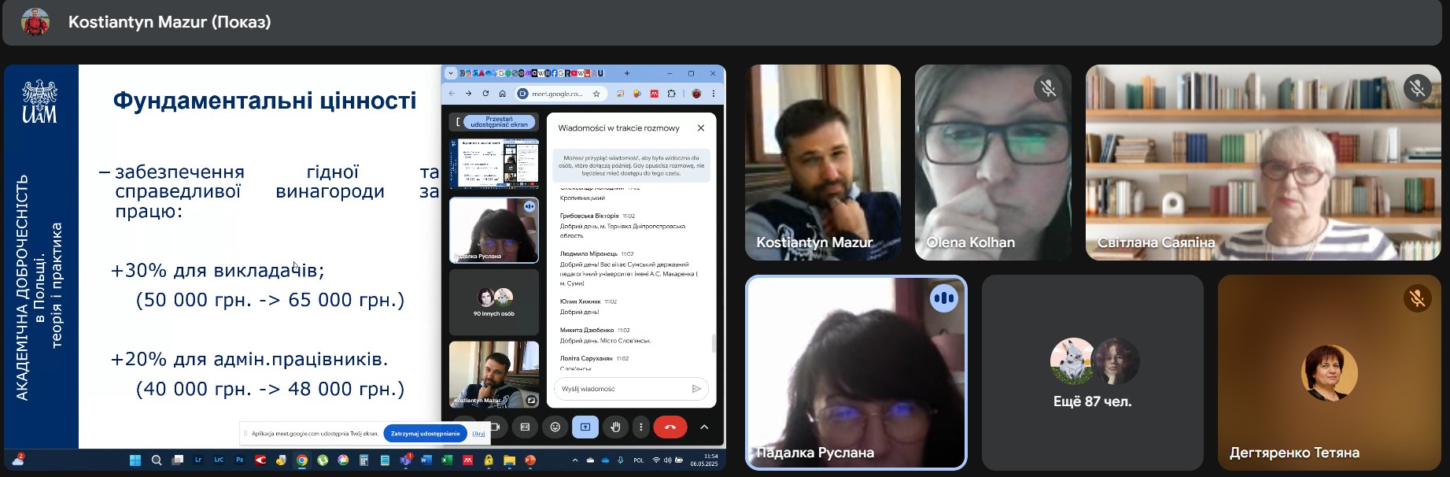Click the present screen button
The width and height of the screenshot is (1450, 477).
585,427
